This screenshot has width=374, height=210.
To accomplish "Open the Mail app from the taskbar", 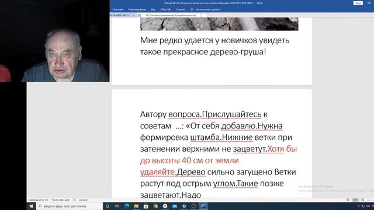I will pyautogui.click(x=175, y=206).
